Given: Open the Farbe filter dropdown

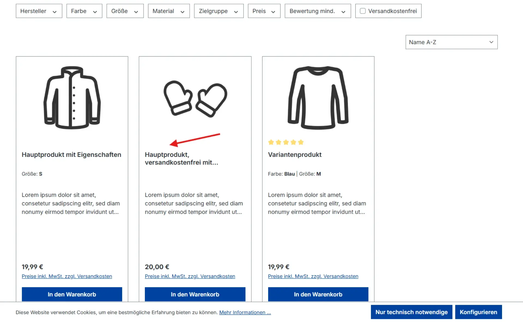Looking at the screenshot, I should point(84,11).
